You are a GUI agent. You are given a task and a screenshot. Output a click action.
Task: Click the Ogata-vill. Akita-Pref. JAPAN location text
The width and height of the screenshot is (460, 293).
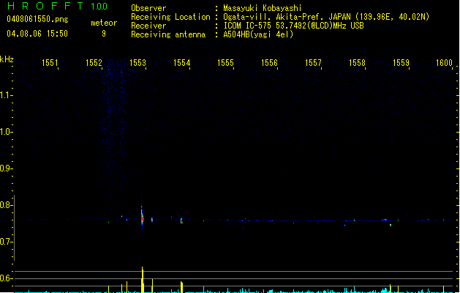(x=326, y=17)
